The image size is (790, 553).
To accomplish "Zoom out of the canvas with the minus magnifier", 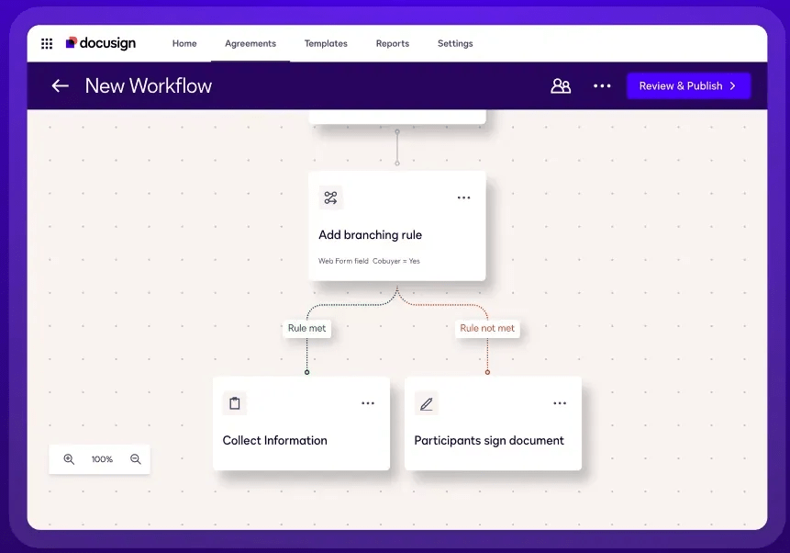I will (136, 459).
